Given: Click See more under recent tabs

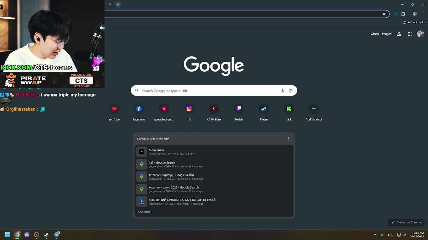Looking at the screenshot, I should point(144,212).
